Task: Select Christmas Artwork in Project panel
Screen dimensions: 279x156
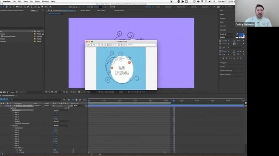Action: click(x=9, y=36)
